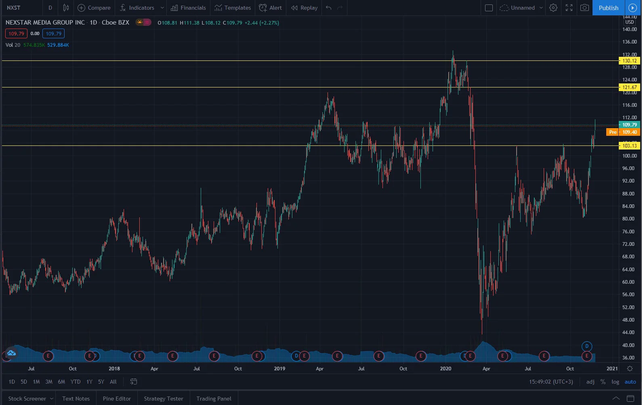This screenshot has width=643, height=405.
Task: Open the go-to-date calendar icon
Action: [134, 382]
